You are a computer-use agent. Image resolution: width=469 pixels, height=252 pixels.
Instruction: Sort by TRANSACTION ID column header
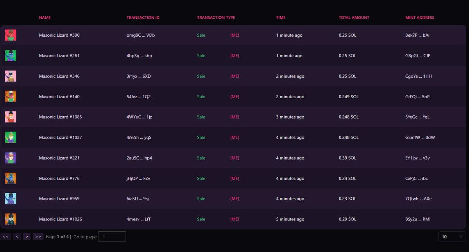click(143, 18)
